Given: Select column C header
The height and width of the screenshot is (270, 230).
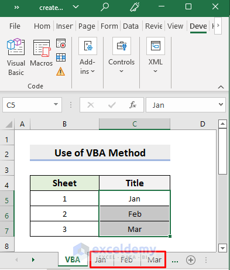Looking at the screenshot, I should click(135, 124).
